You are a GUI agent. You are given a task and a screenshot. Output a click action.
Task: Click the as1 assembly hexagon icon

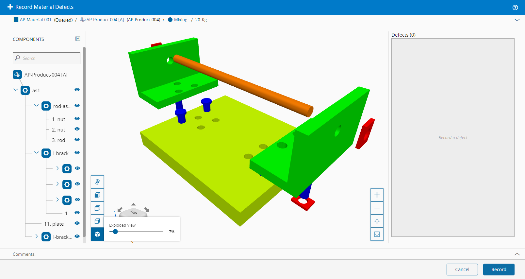tap(25, 90)
